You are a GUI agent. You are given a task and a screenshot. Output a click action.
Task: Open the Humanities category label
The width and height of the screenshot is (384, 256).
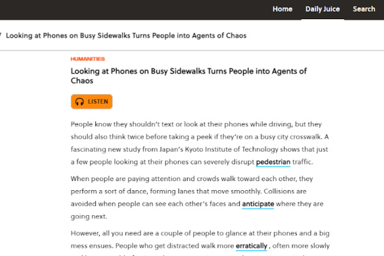(x=87, y=59)
